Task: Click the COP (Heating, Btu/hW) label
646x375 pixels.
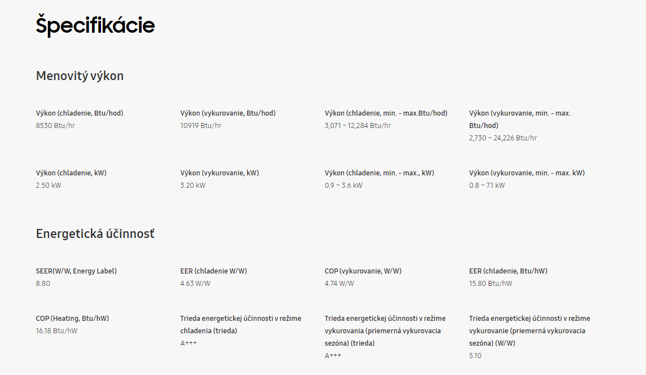Action: click(73, 318)
